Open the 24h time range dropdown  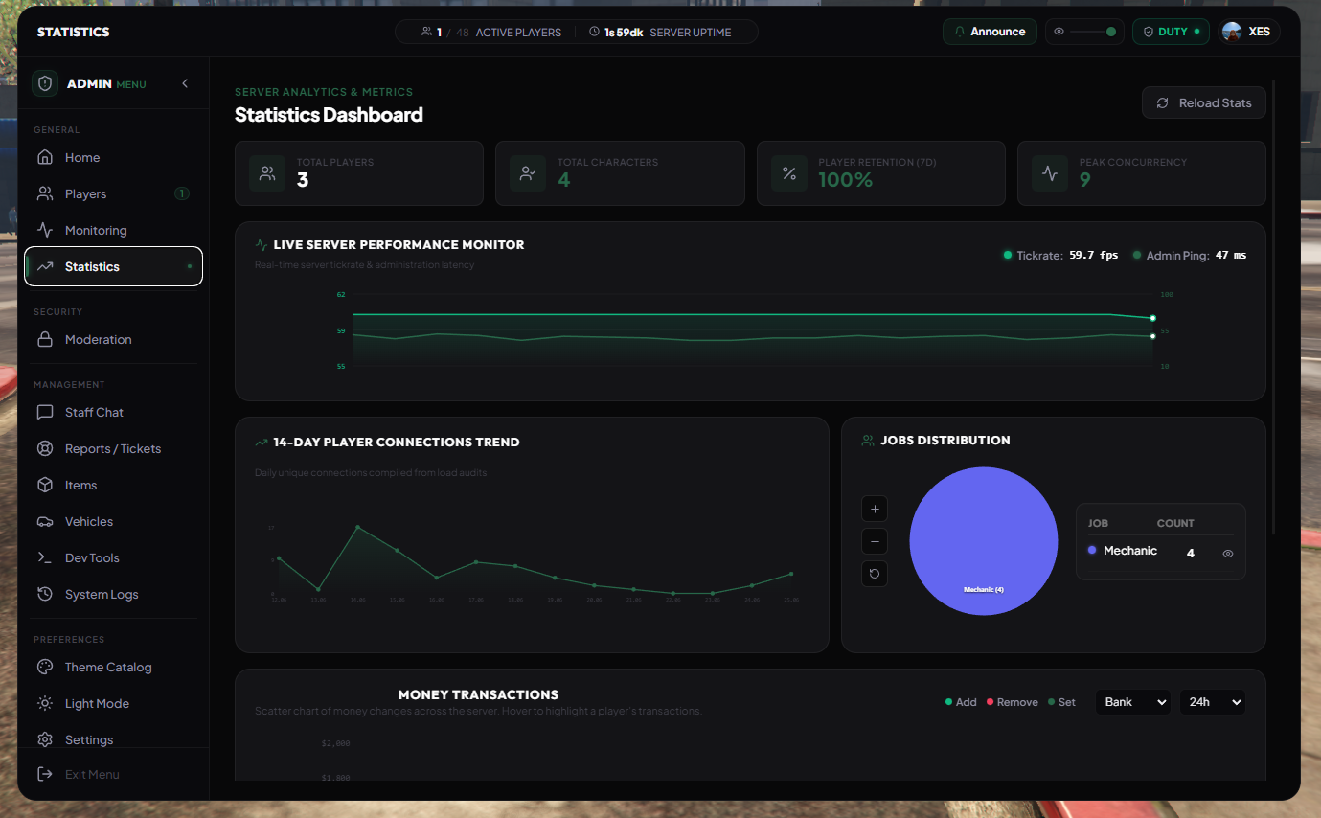pyautogui.click(x=1213, y=702)
